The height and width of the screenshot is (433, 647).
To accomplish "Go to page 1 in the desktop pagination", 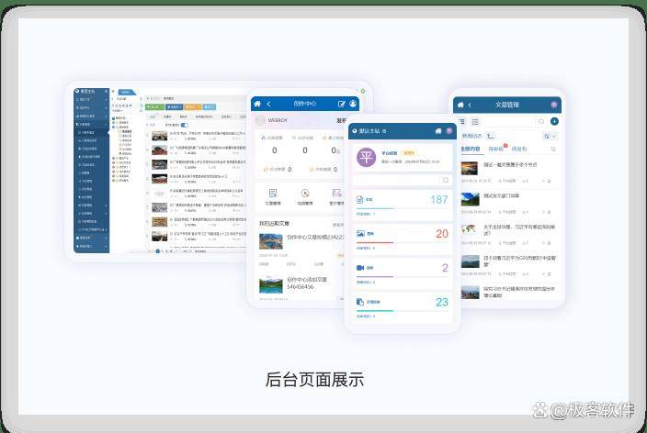I will (x=158, y=250).
